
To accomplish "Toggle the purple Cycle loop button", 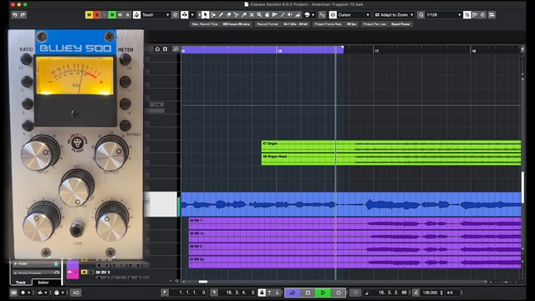I will (x=293, y=293).
